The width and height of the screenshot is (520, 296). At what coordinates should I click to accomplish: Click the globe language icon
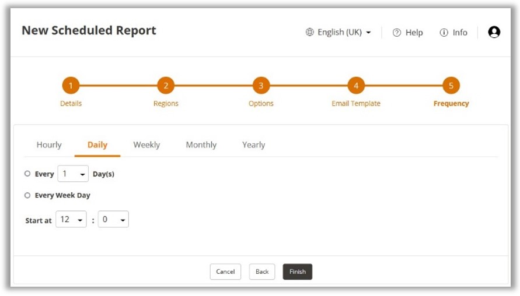[x=310, y=33]
